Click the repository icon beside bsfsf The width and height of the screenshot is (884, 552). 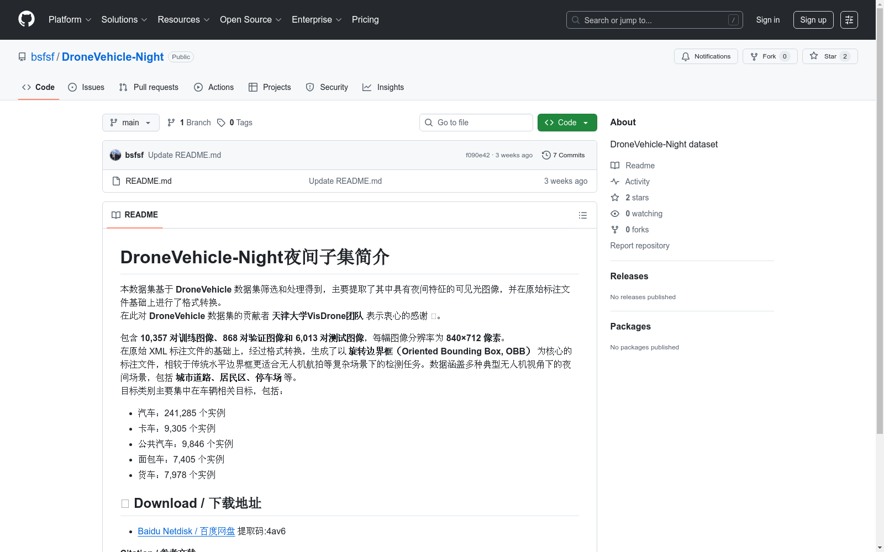(x=22, y=57)
